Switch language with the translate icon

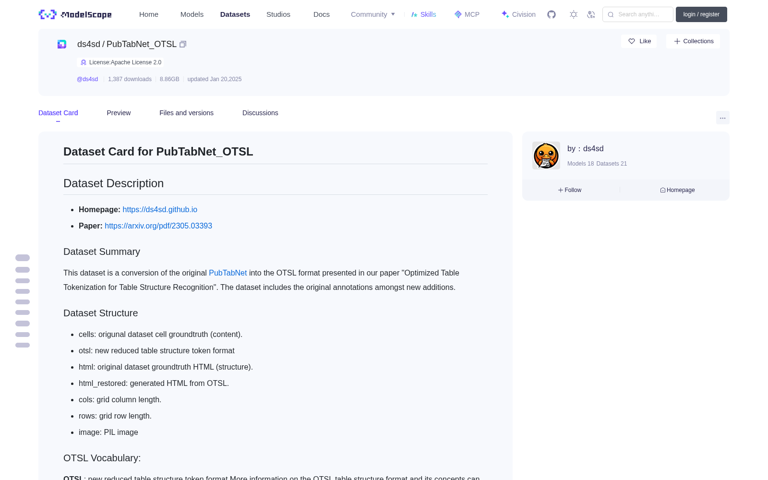coord(591,14)
